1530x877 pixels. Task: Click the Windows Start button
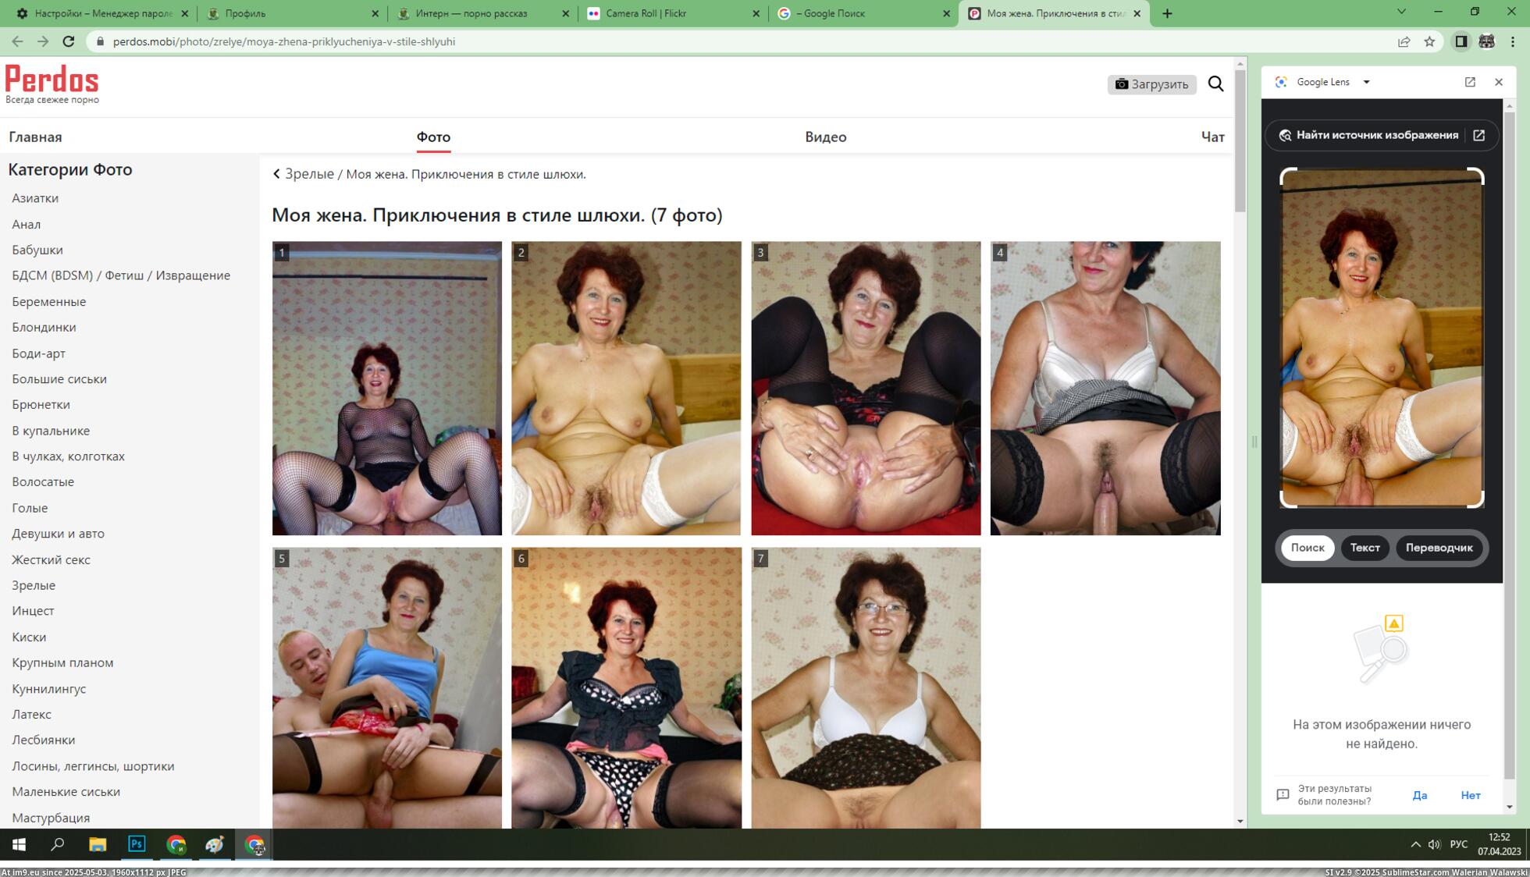(17, 844)
